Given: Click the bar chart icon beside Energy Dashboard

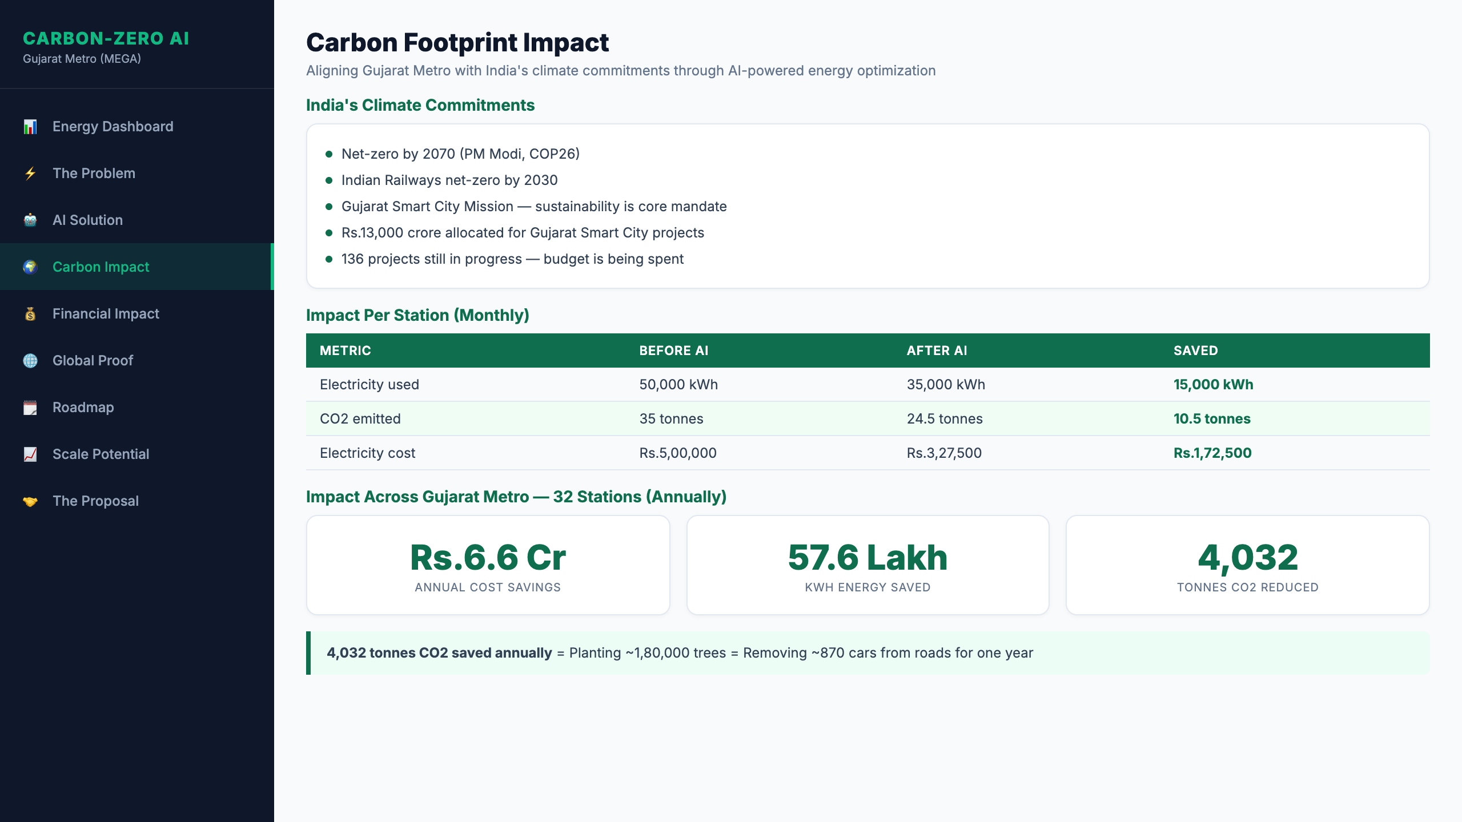Looking at the screenshot, I should pyautogui.click(x=31, y=126).
